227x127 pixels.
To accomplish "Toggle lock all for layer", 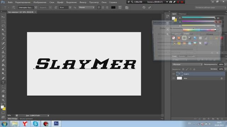I will (x=194, y=69).
